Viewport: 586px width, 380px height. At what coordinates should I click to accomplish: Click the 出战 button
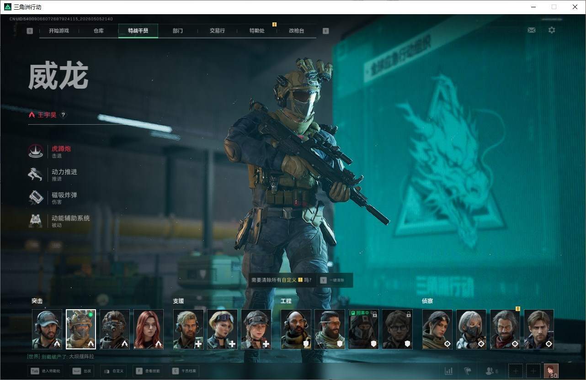coord(82,371)
